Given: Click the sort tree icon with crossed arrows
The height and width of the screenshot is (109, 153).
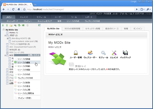Looking at the screenshot, I should [x=23, y=25].
